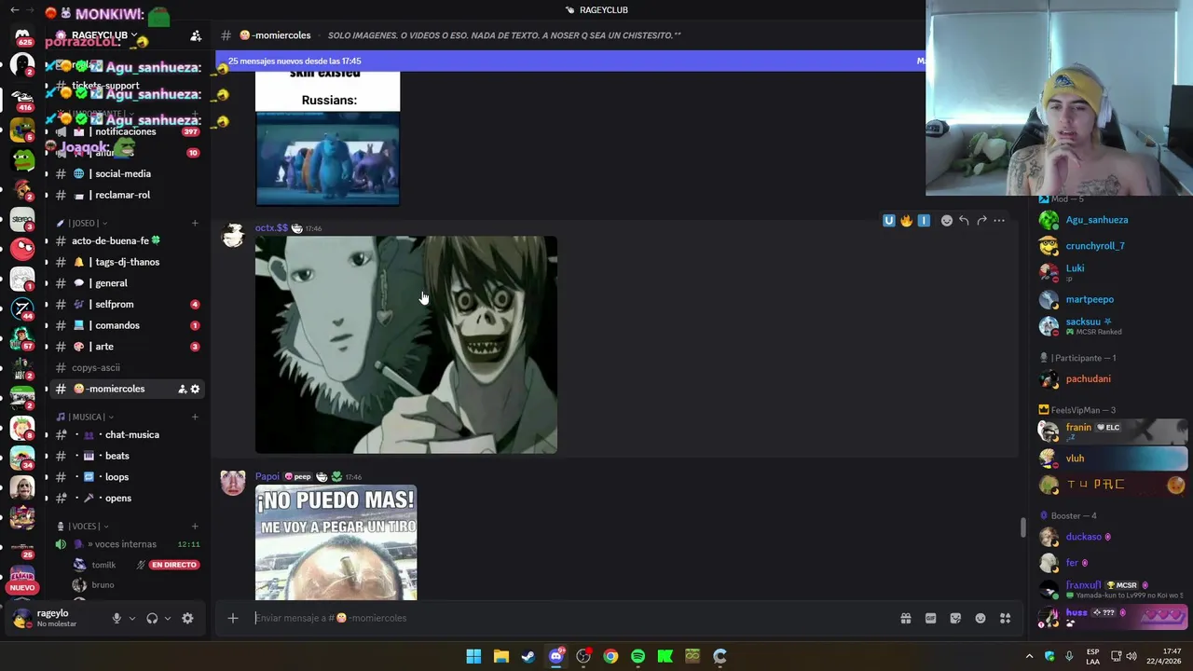1193x671 pixels.
Task: Open octx.$$ user profile name
Action: [x=271, y=227]
